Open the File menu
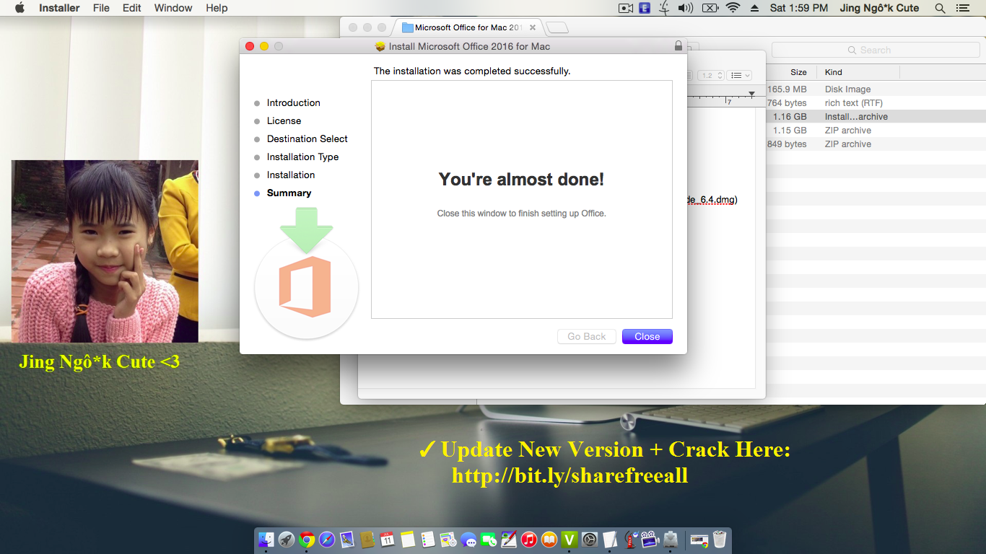The height and width of the screenshot is (554, 986). (x=102, y=8)
